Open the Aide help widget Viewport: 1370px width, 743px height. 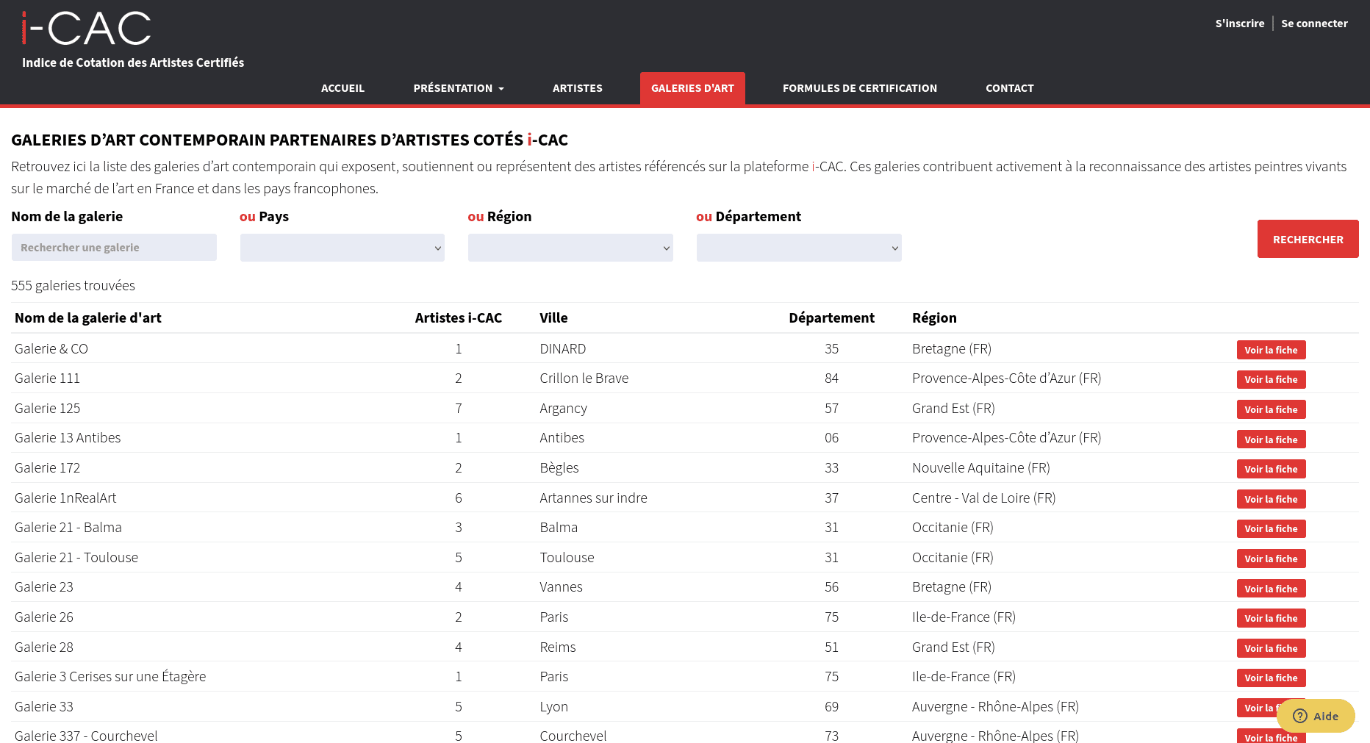pos(1316,716)
